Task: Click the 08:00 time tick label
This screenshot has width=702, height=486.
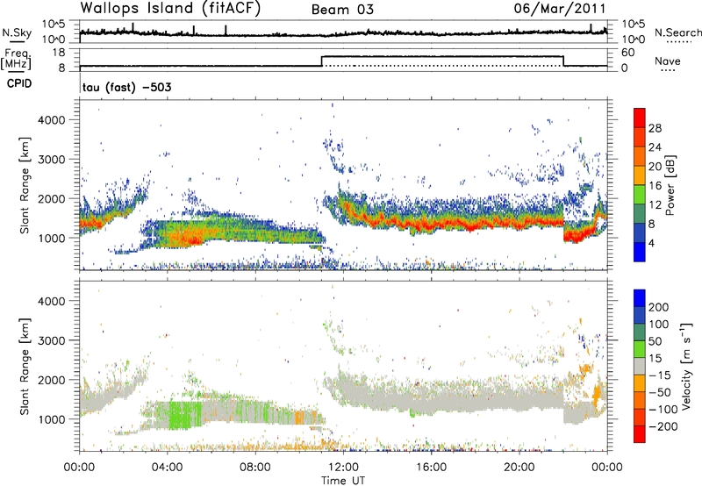Action: click(x=255, y=468)
